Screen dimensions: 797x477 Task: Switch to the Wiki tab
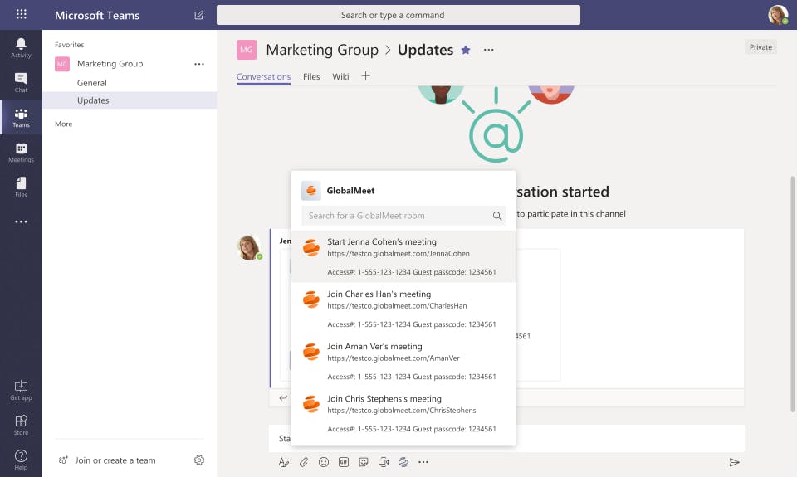point(340,76)
